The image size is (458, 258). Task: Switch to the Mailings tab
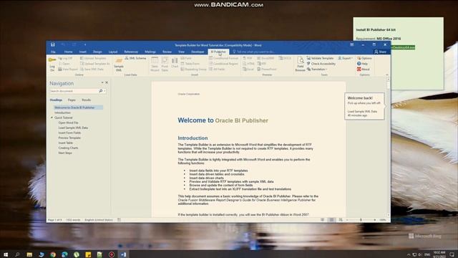(x=150, y=52)
